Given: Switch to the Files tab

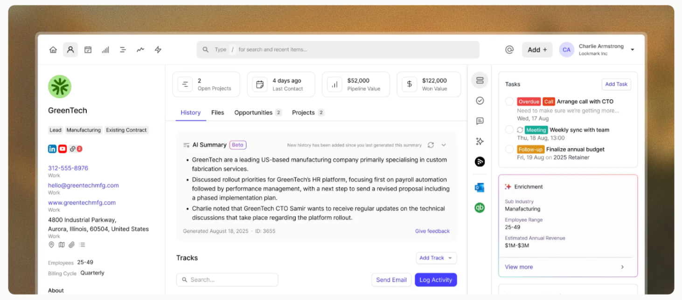Looking at the screenshot, I should click(x=217, y=112).
